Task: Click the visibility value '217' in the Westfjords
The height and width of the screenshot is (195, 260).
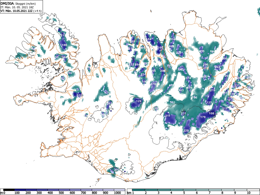Action: point(63,35)
